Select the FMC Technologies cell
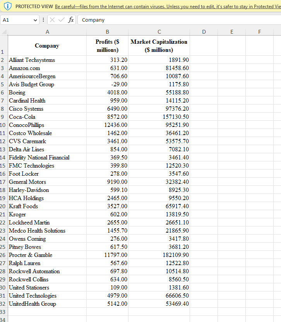This screenshot has width=281, height=322. point(47,166)
